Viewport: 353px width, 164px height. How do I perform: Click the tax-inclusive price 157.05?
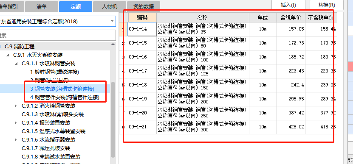pos(291,29)
